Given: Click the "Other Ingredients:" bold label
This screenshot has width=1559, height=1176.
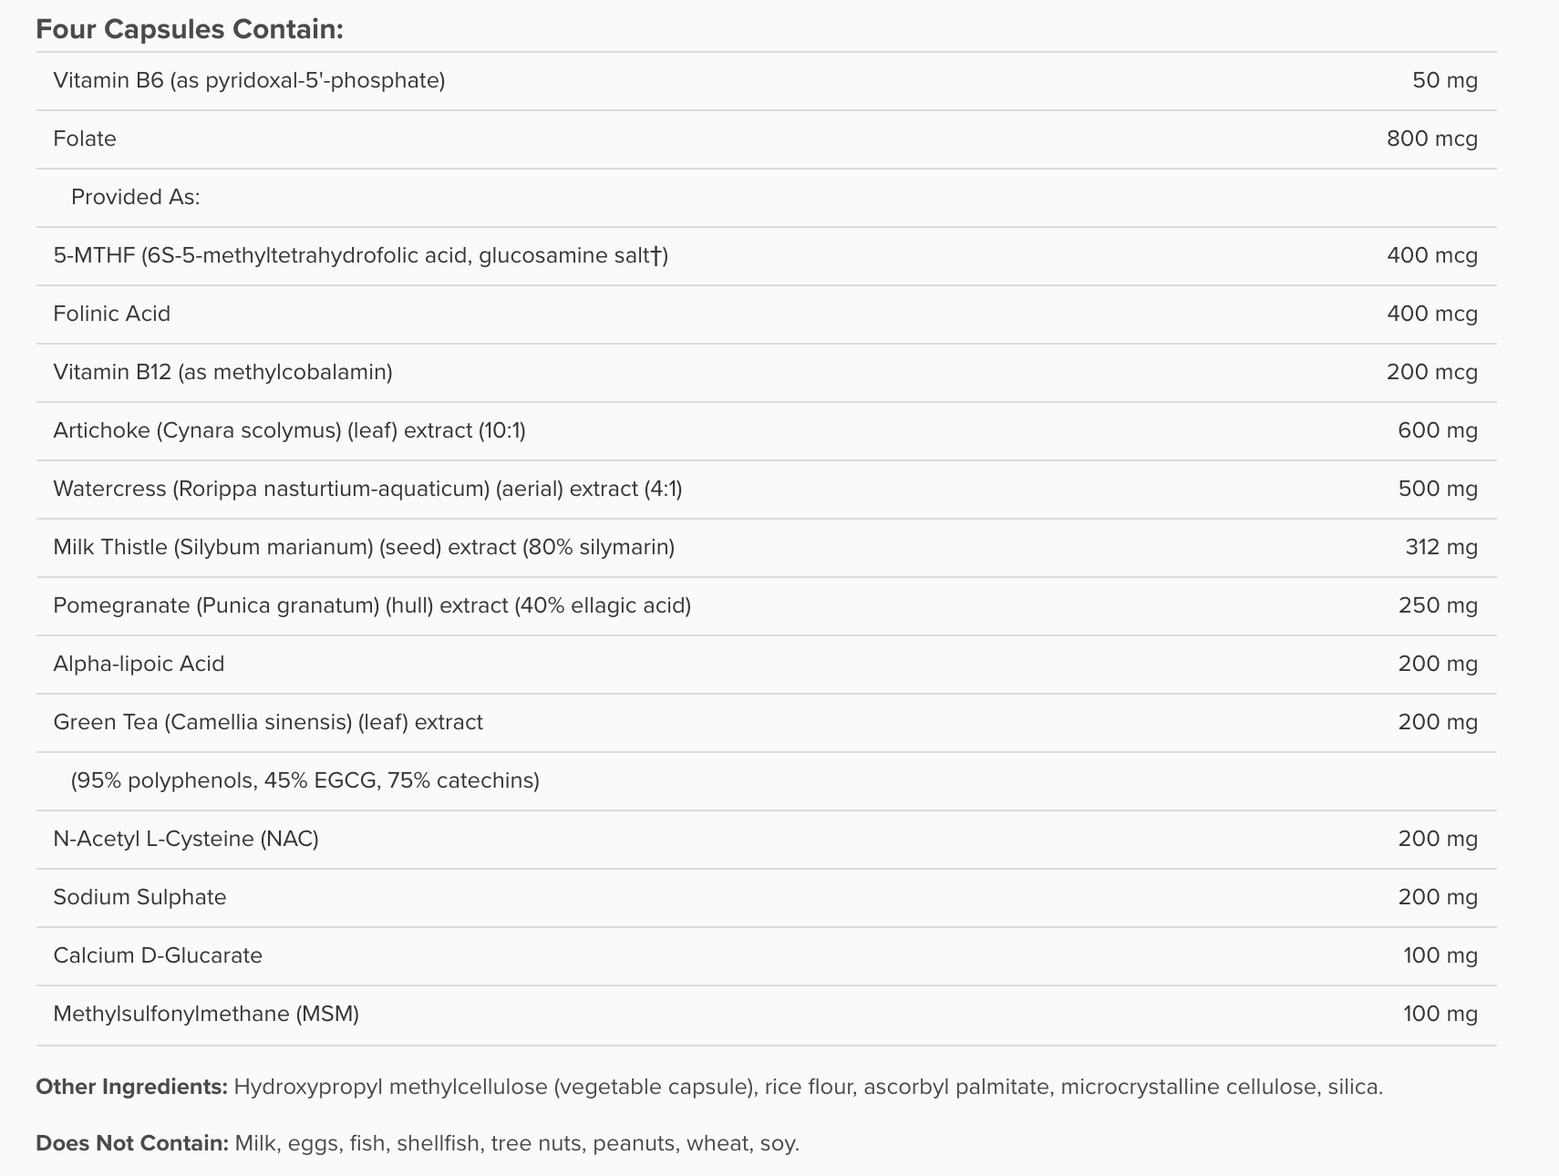Looking at the screenshot, I should click(x=131, y=1087).
